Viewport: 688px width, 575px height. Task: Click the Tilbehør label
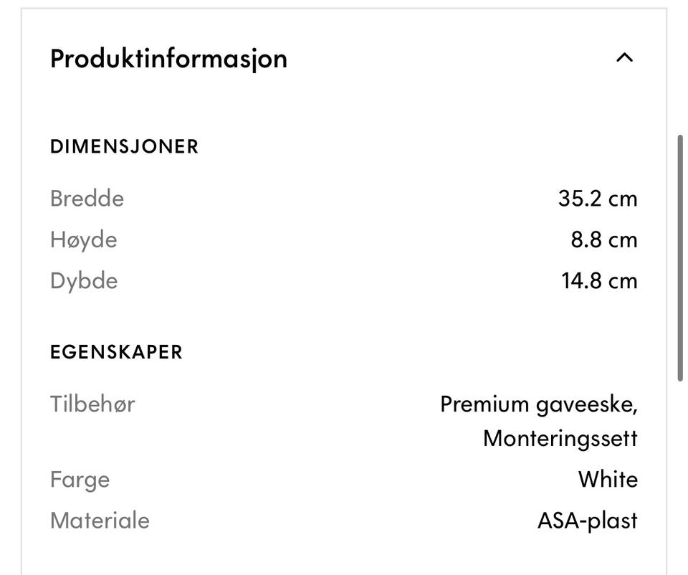pos(92,404)
